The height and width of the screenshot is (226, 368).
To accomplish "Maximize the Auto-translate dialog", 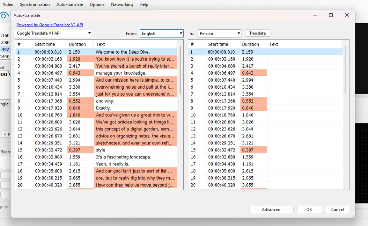I will point(331,15).
